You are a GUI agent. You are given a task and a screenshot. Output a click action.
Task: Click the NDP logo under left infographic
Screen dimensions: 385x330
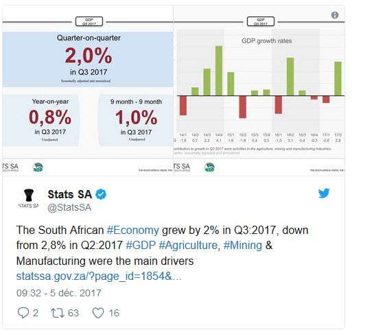point(38,167)
